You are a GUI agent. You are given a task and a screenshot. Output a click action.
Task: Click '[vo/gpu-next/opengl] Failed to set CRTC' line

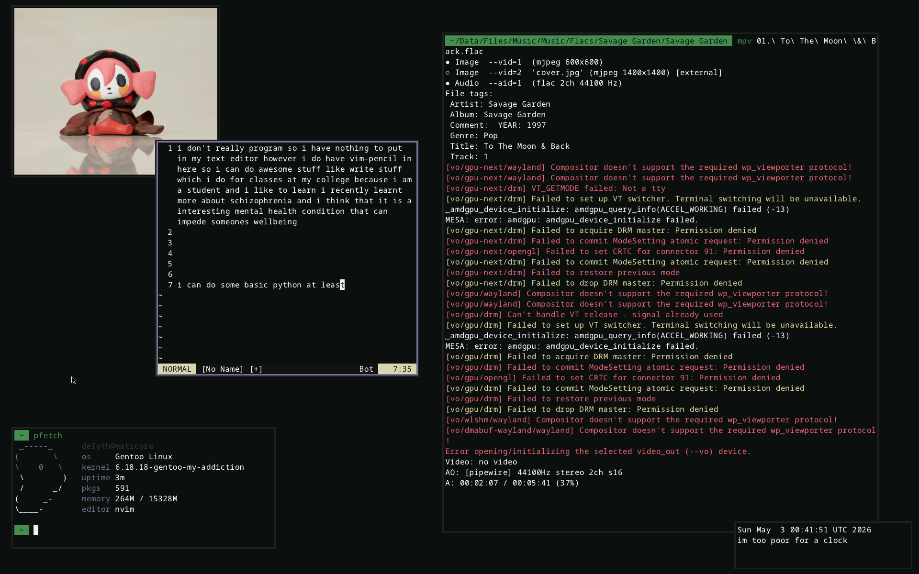tap(625, 251)
